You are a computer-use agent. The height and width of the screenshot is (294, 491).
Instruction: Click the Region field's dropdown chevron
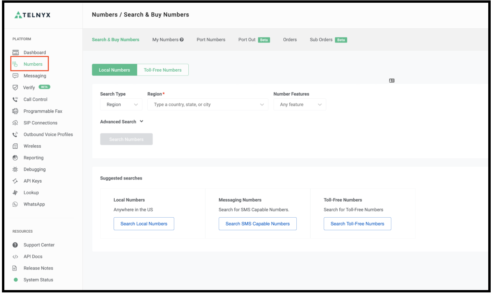click(262, 105)
